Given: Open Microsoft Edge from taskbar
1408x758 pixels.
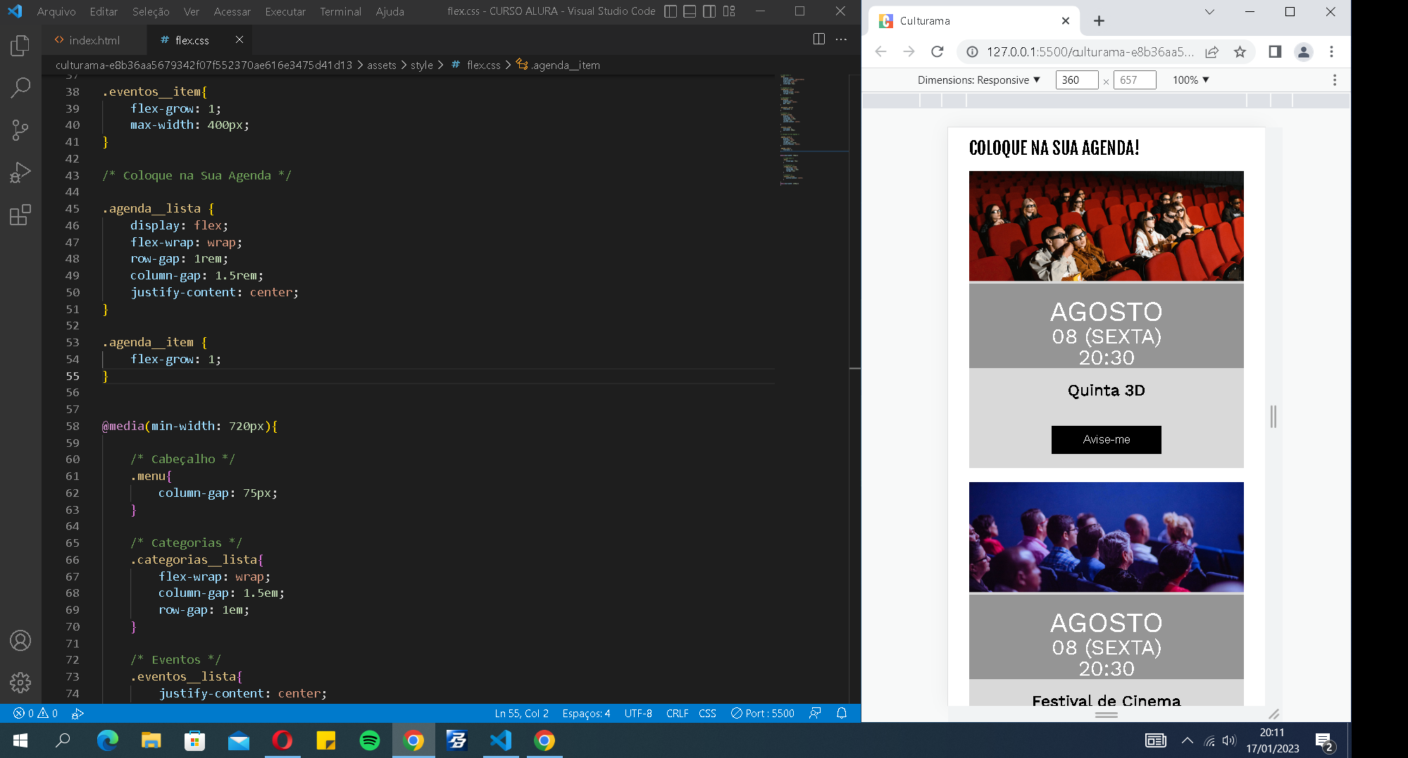Looking at the screenshot, I should click(108, 740).
